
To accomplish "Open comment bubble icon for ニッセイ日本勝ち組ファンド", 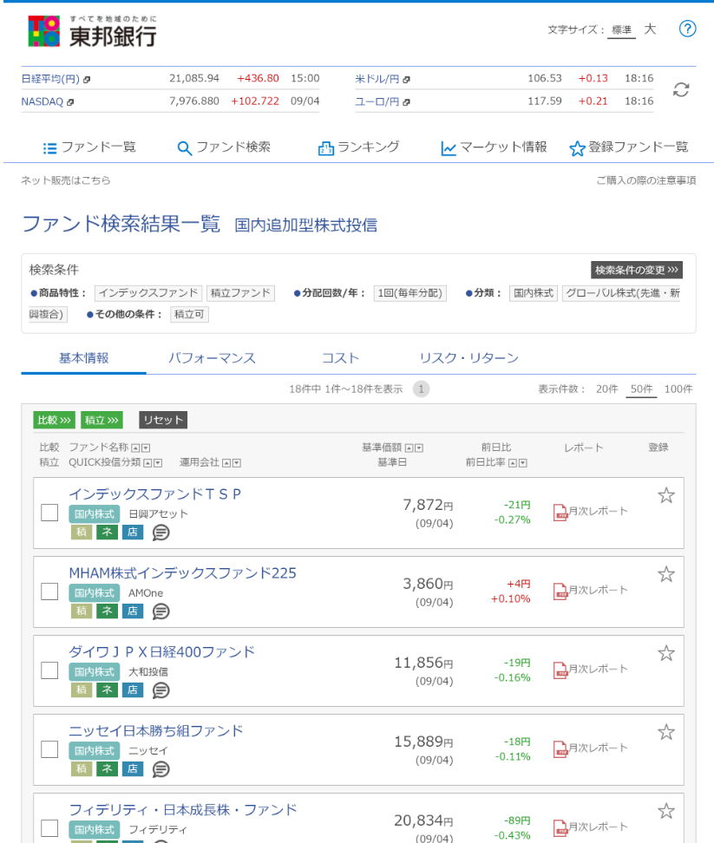I will [160, 769].
